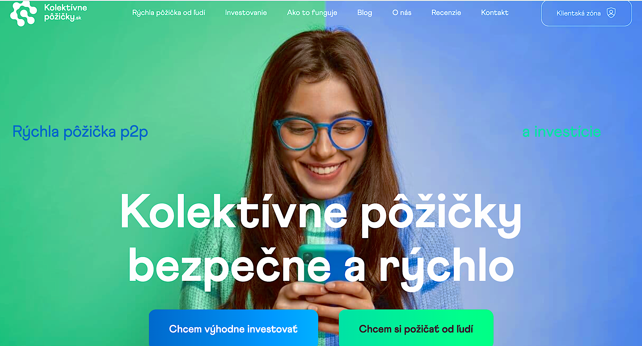This screenshot has width=642, height=346.
Task: Click the Kolektívne pôžičky logo icon
Action: click(24, 14)
